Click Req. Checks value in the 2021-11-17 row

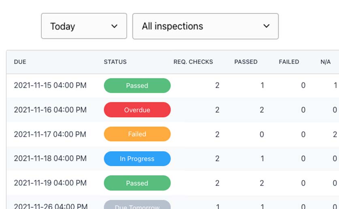click(x=217, y=134)
